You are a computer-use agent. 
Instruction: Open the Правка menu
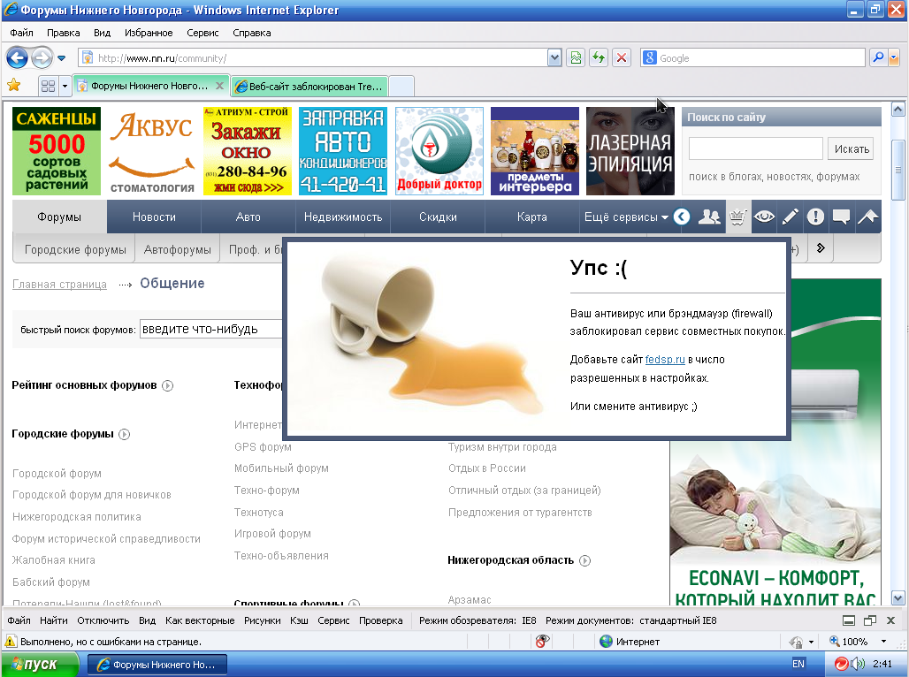[x=63, y=33]
